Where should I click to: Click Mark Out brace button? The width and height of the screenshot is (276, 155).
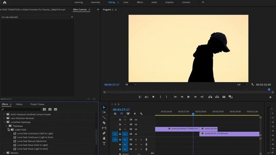[x=166, y=97]
